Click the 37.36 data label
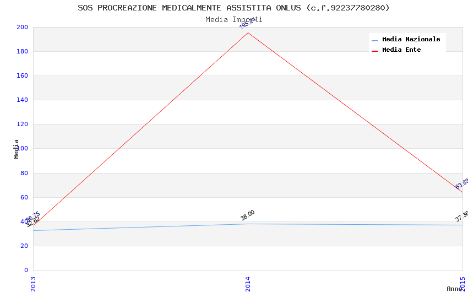The width and height of the screenshot is (468, 303). tap(462, 217)
